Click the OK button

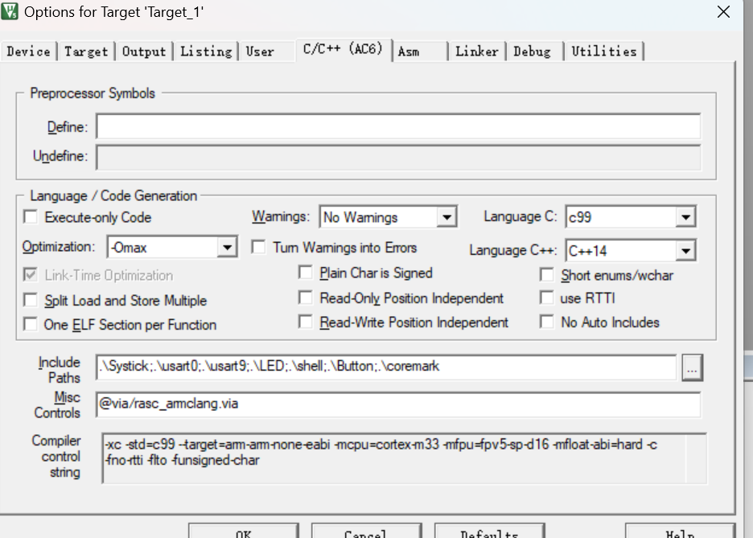(244, 531)
